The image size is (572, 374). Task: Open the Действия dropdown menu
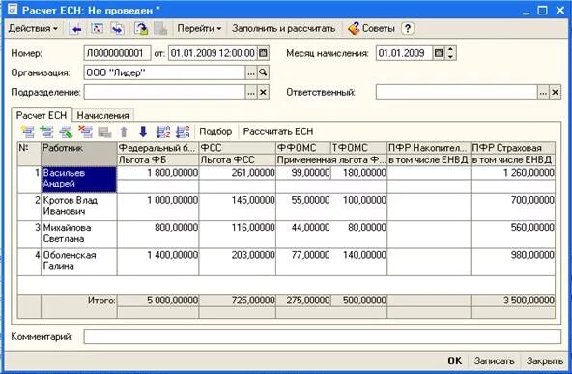click(x=33, y=28)
